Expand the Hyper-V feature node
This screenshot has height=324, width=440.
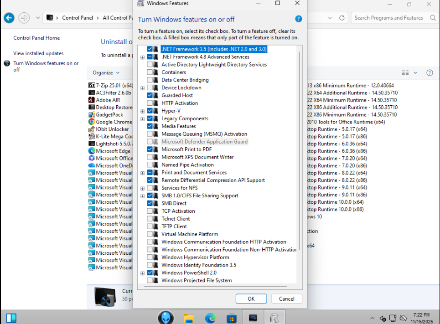pyautogui.click(x=143, y=111)
